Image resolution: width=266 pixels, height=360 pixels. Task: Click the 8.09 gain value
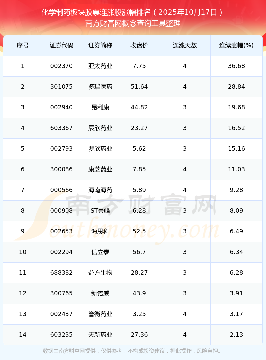coord(236,211)
